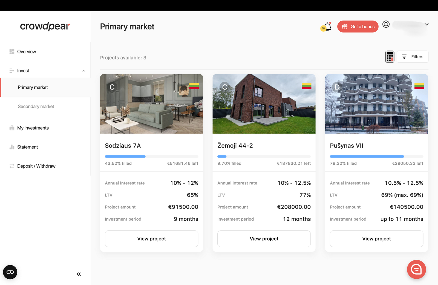Click the 69% (max. 69%) LTV value

[402, 195]
